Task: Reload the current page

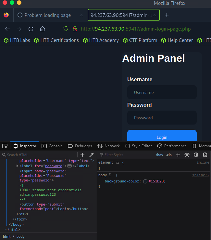Action: pyautogui.click(x=31, y=29)
